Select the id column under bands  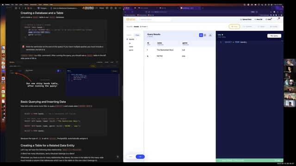tap(129, 43)
